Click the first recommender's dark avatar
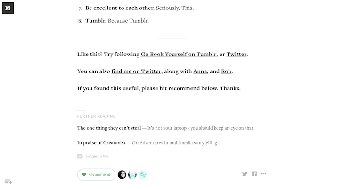Image resolution: width=344 pixels, height=189 pixels. click(122, 174)
